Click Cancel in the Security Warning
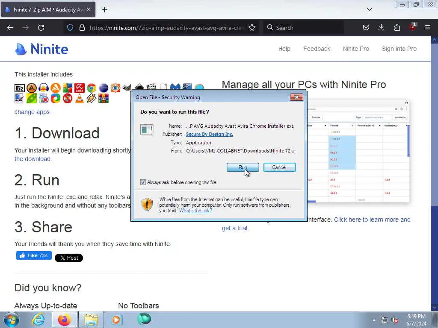 [279, 167]
